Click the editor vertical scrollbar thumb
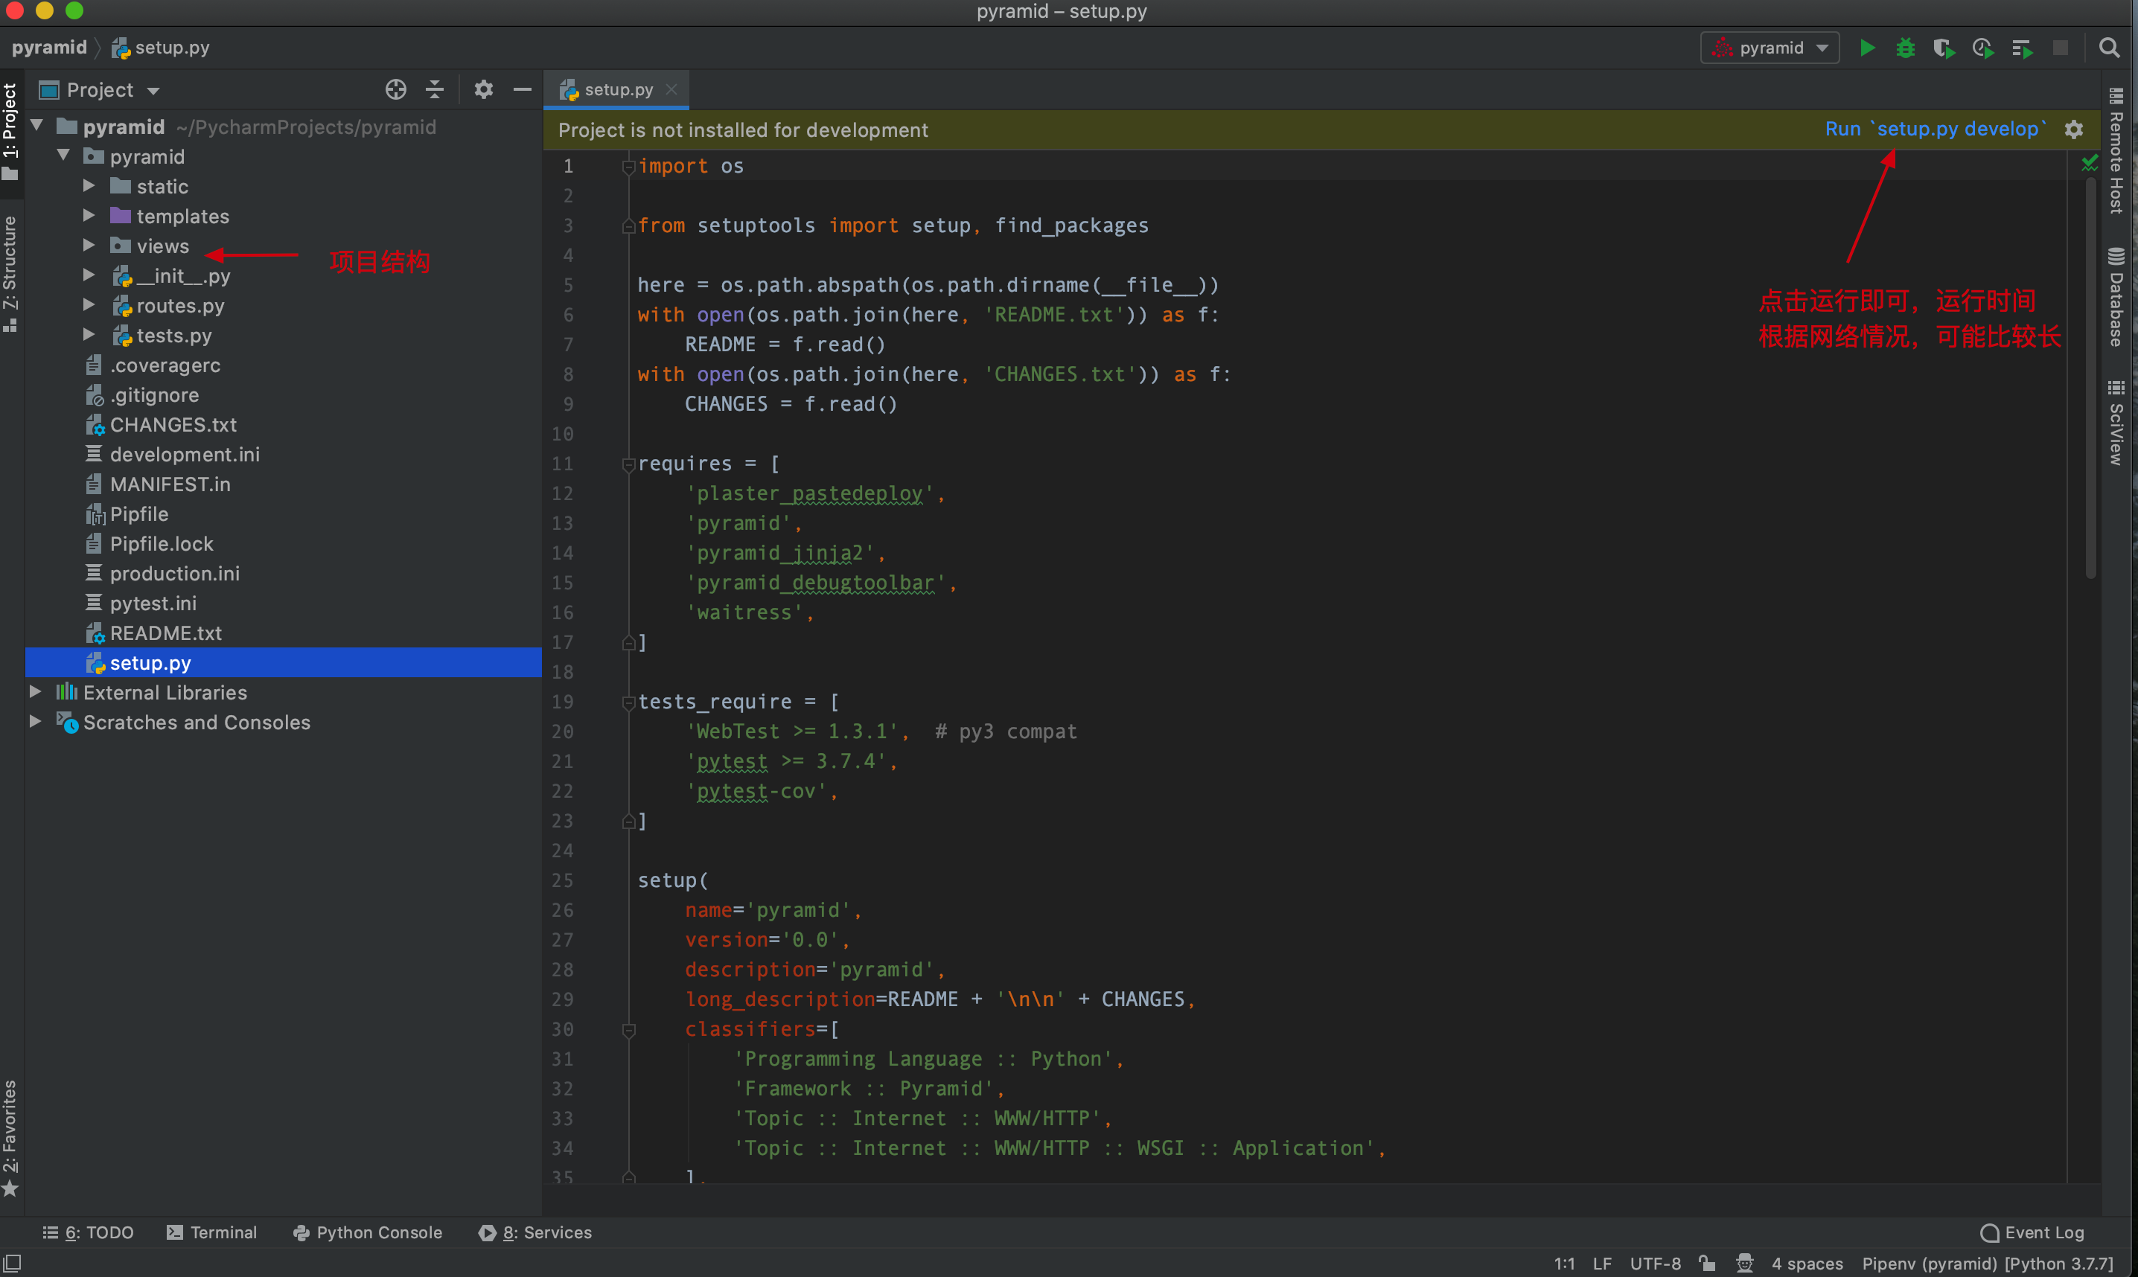 pos(2090,379)
